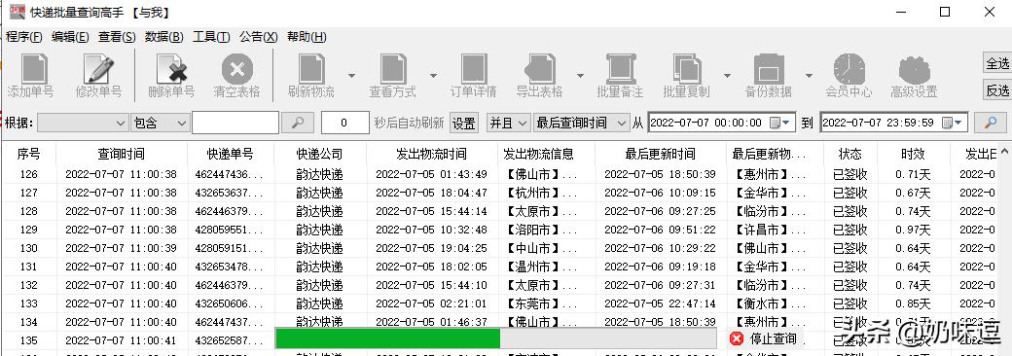Open the 工具(T) menu
The height and width of the screenshot is (356, 1012).
(211, 37)
